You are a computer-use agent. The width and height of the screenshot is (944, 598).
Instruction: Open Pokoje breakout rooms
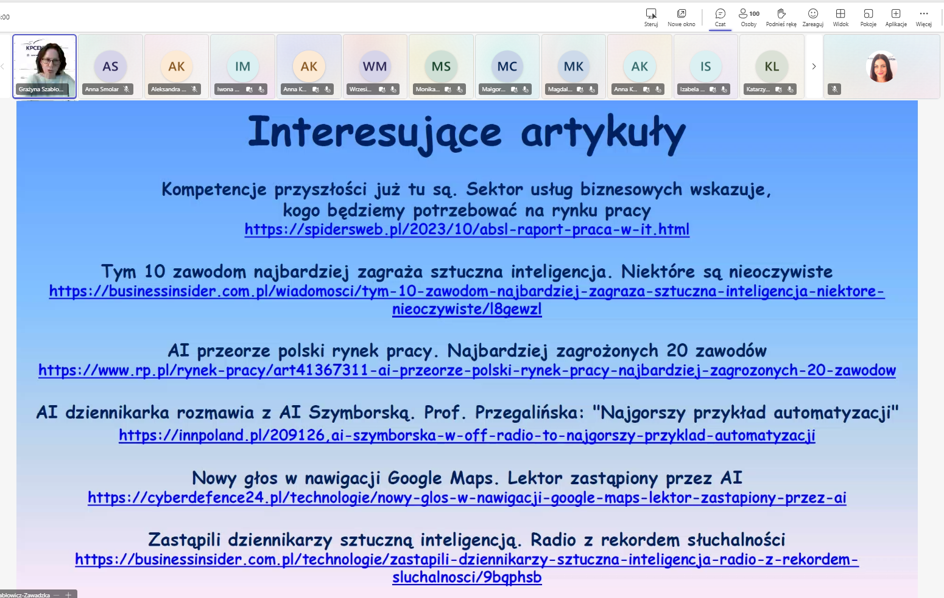[868, 18]
